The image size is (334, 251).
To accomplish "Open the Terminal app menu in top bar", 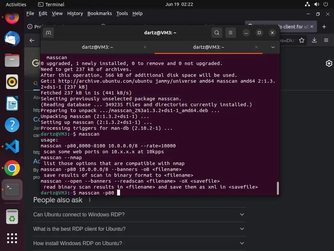I will pos(51,4).
